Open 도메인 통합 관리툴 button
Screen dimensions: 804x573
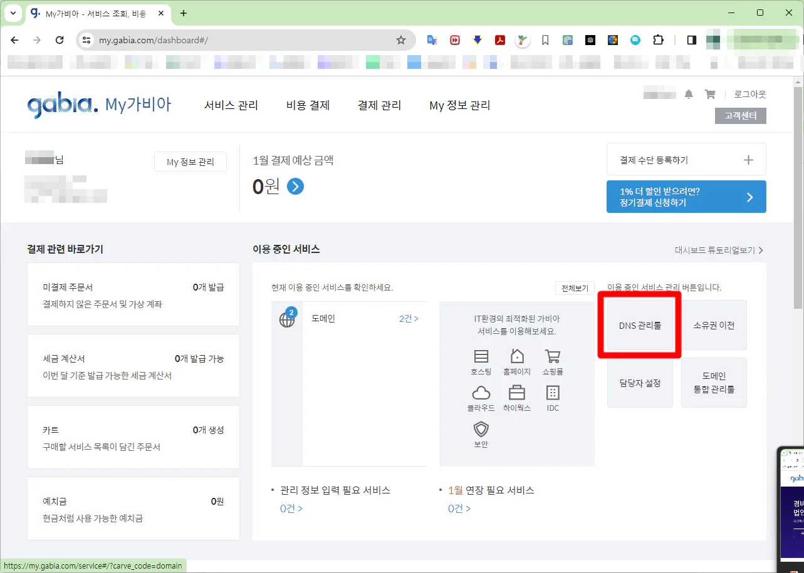[714, 383]
